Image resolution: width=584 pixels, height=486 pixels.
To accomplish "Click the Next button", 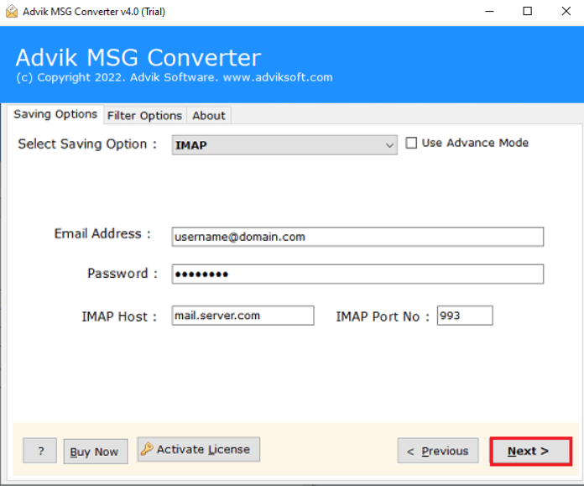I will point(530,451).
